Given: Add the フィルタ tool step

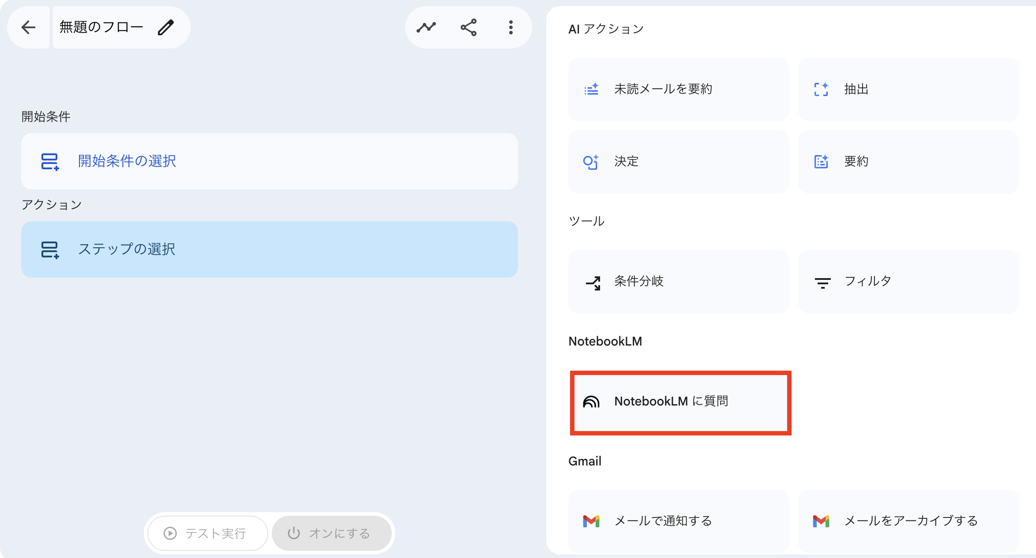Looking at the screenshot, I should tap(908, 282).
